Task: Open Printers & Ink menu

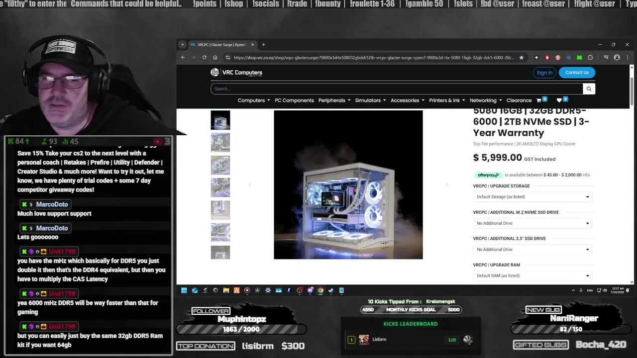Action: (x=447, y=100)
